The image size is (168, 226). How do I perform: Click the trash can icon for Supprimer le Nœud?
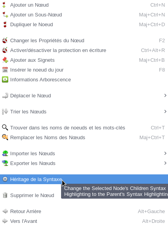[5, 195]
